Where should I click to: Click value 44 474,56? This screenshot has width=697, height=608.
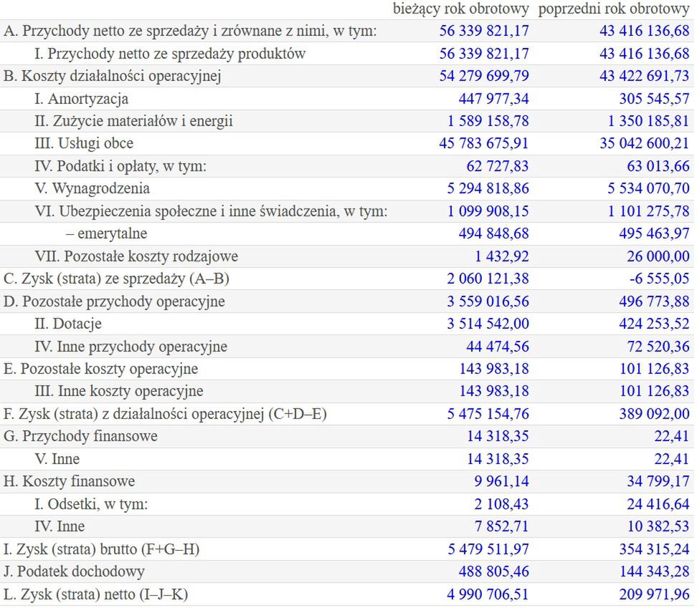click(498, 347)
